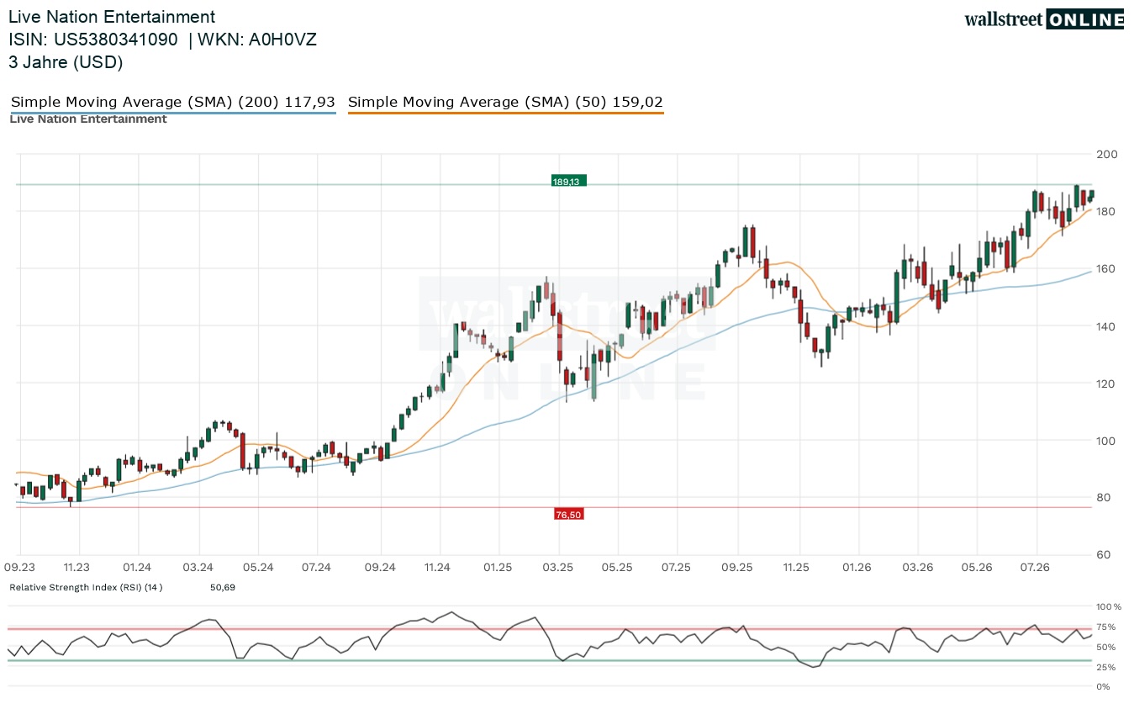The width and height of the screenshot is (1134, 709).
Task: Click the 05.24 date axis label
Action: coord(258,568)
